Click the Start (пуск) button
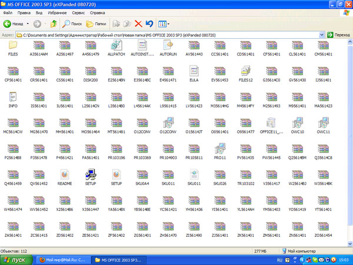The height and width of the screenshot is (265, 353). coord(16,260)
